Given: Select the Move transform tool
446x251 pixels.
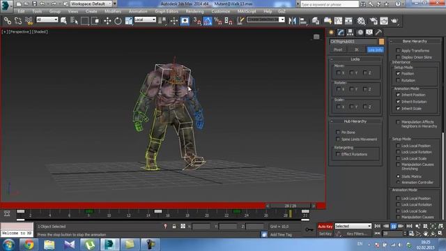Looking at the screenshot, I should click(107, 21).
